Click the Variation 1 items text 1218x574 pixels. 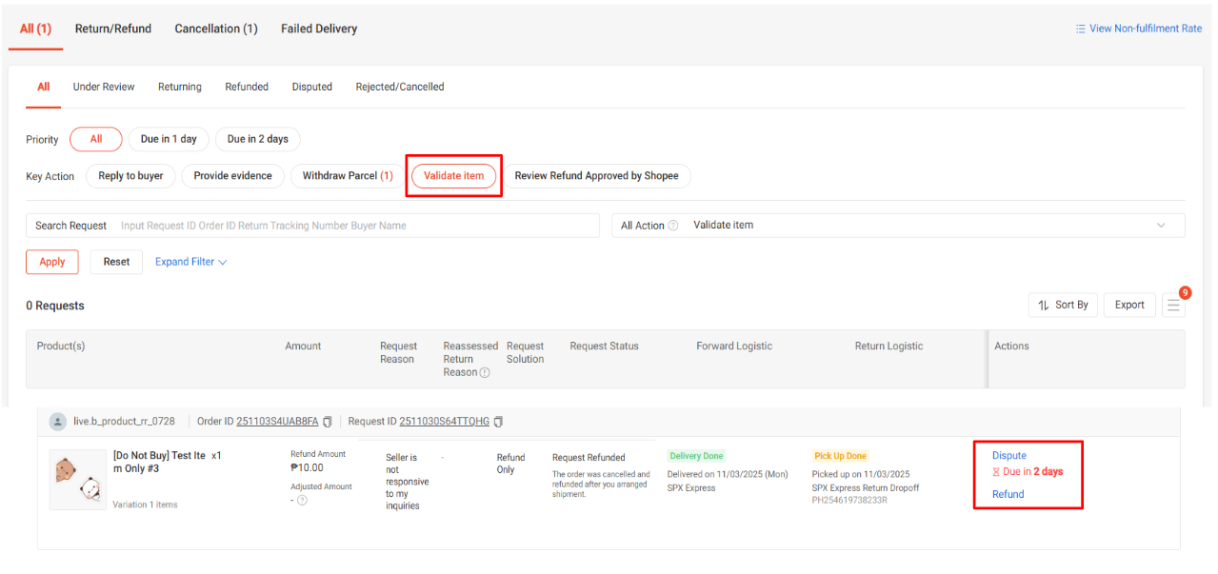[x=145, y=505]
